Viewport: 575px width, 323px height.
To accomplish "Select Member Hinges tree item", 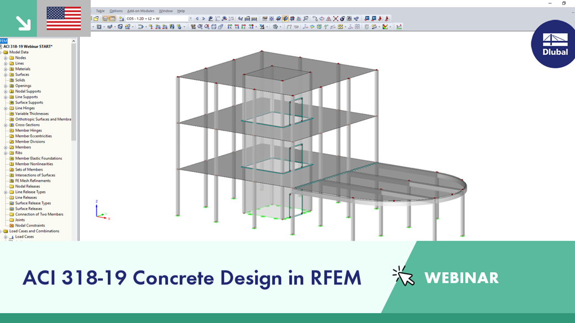I will pyautogui.click(x=29, y=130).
